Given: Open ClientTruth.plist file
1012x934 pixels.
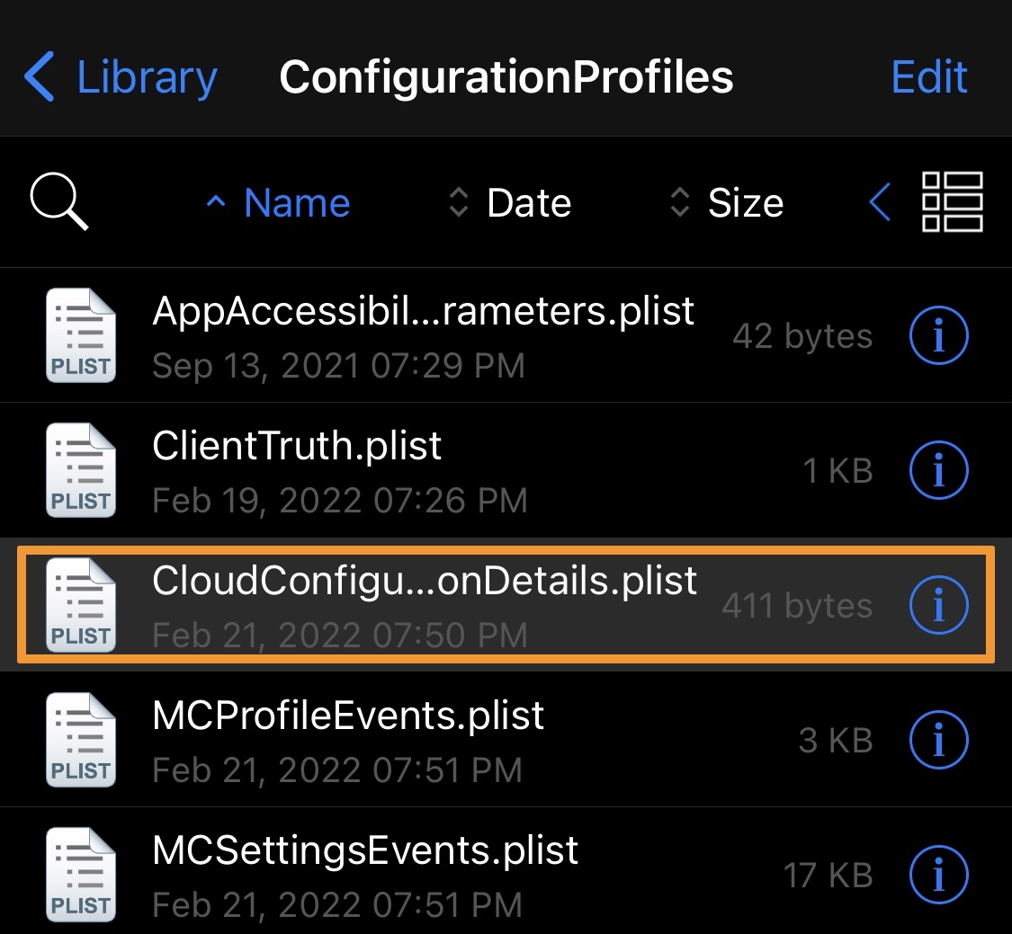Looking at the screenshot, I should [506, 470].
